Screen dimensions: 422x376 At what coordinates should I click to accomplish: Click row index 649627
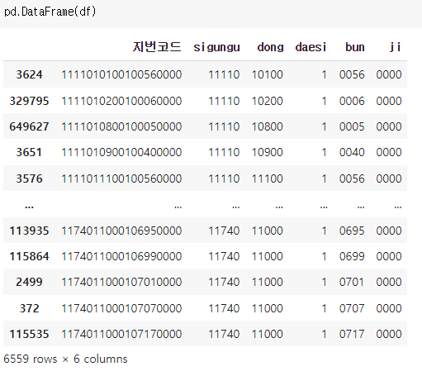click(29, 126)
